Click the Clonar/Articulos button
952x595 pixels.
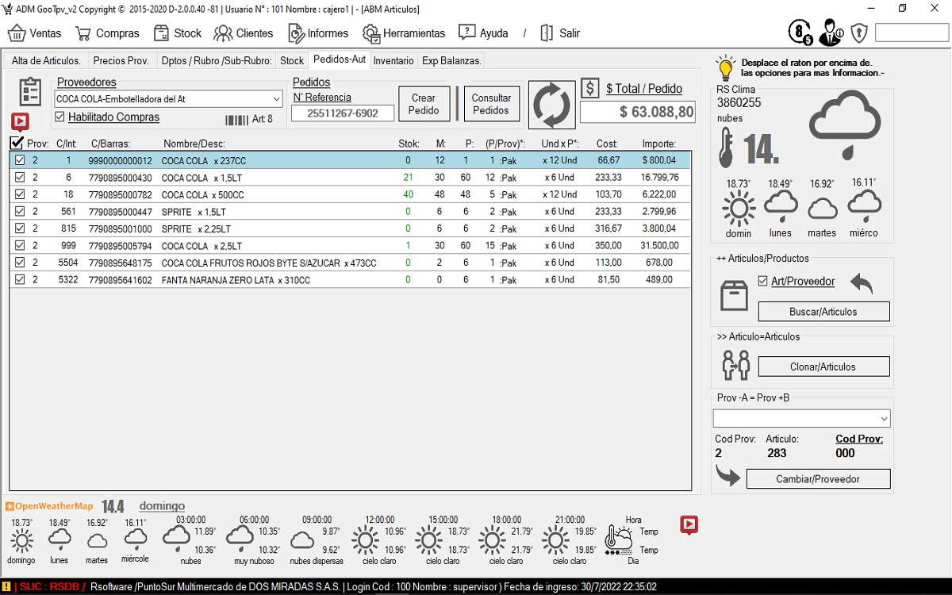823,367
